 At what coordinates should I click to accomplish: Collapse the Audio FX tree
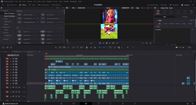tap(2, 33)
